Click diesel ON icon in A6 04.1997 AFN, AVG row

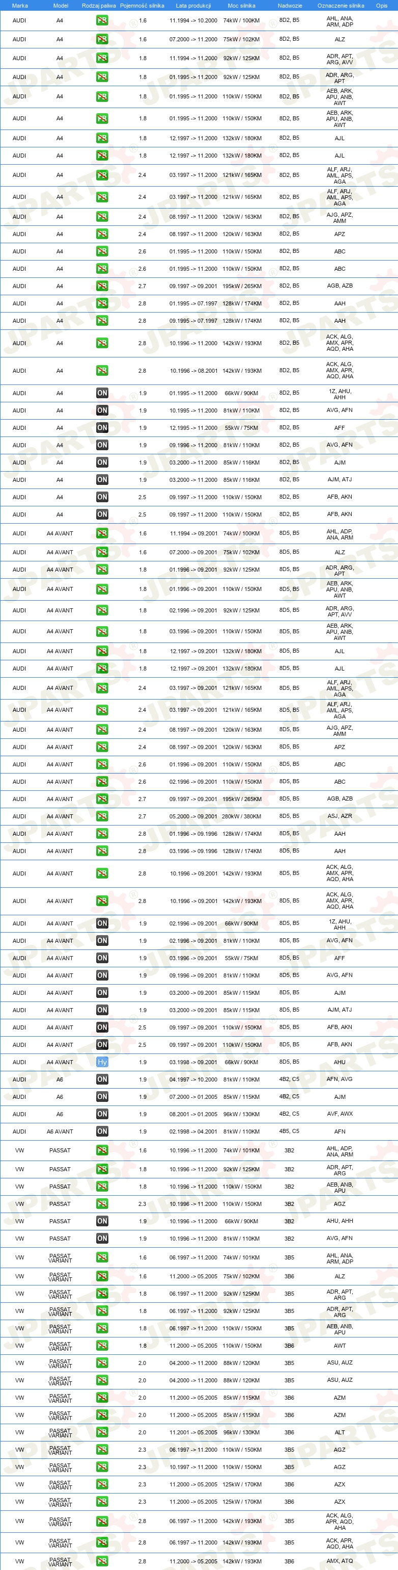click(x=102, y=1079)
